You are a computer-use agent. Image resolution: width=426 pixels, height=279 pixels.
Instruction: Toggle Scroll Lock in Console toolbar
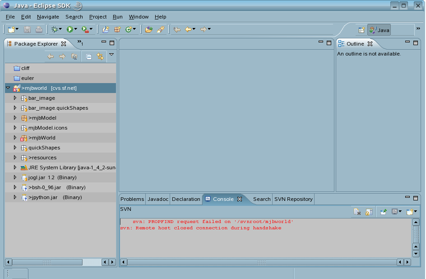369,212
